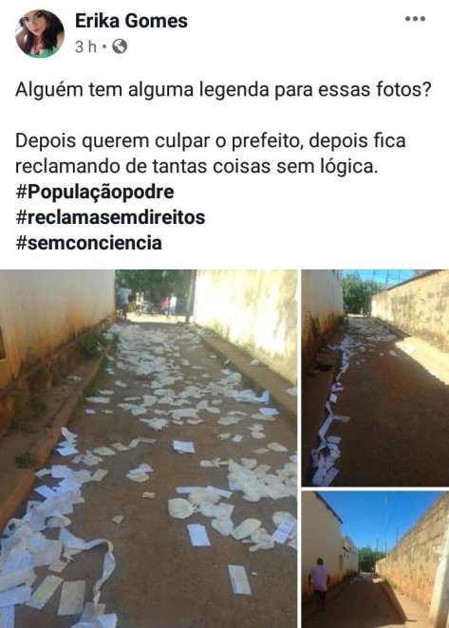Click the public globe privacy icon
The width and height of the screenshot is (449, 628).
(x=120, y=46)
